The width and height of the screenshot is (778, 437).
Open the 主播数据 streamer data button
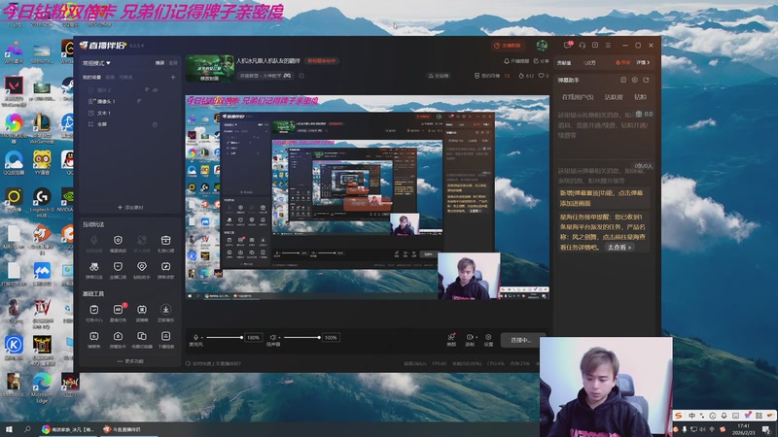(508, 46)
